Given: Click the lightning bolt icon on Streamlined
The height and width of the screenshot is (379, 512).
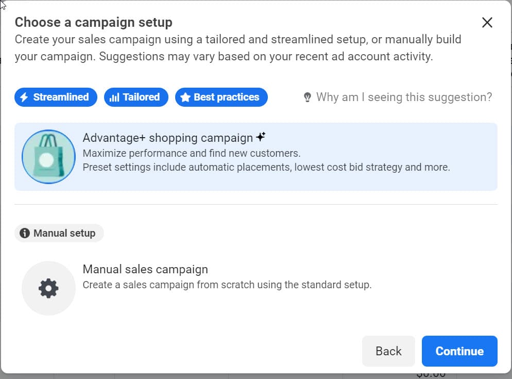Looking at the screenshot, I should pos(24,97).
